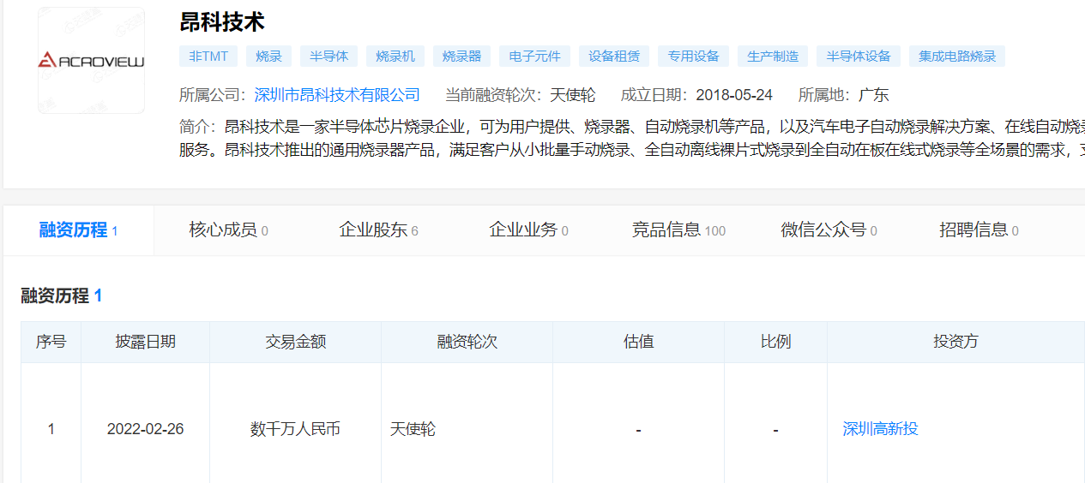Open 深圳市昂科技术有限公司 company link
Viewport: 1085px width, 483px height.
[337, 94]
